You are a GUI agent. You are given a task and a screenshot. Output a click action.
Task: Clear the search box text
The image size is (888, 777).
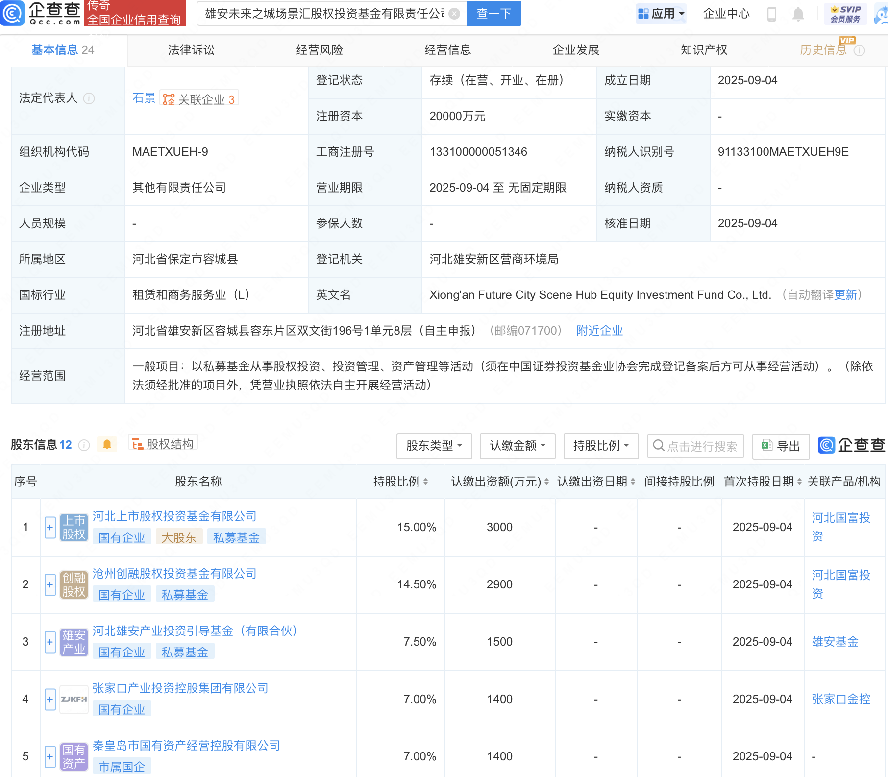(454, 14)
